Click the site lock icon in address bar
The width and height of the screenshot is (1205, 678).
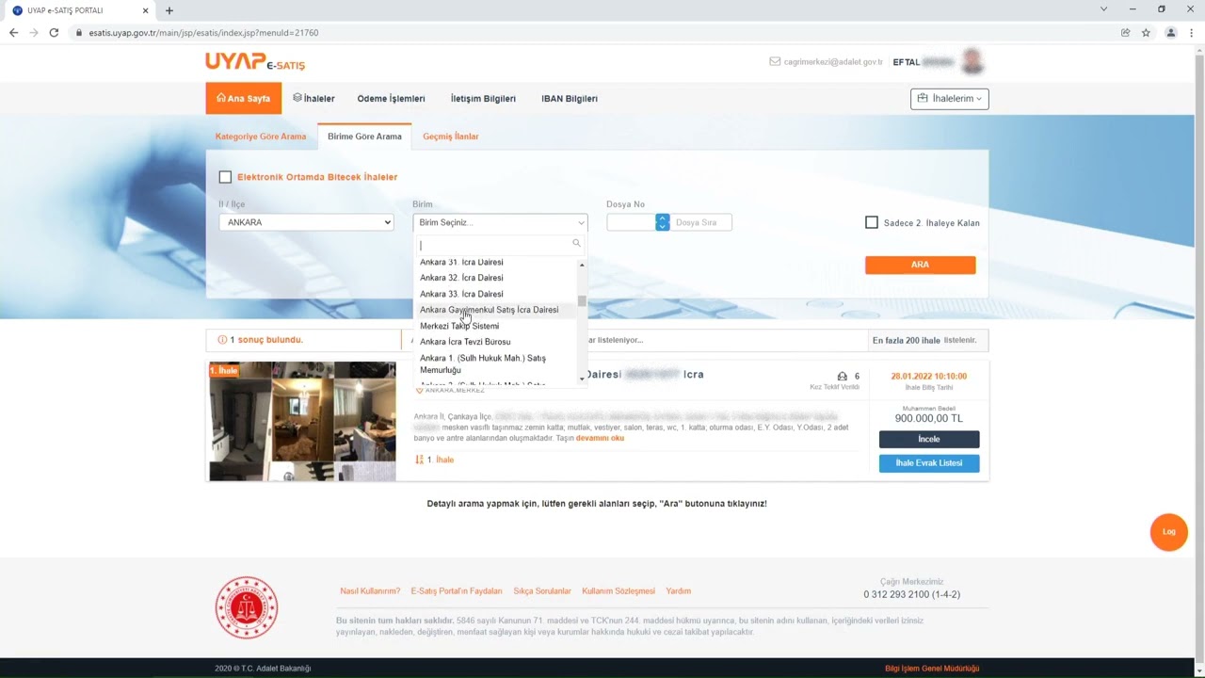point(79,33)
